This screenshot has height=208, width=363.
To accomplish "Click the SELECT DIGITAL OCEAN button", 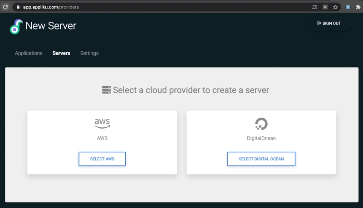I will pos(261,159).
